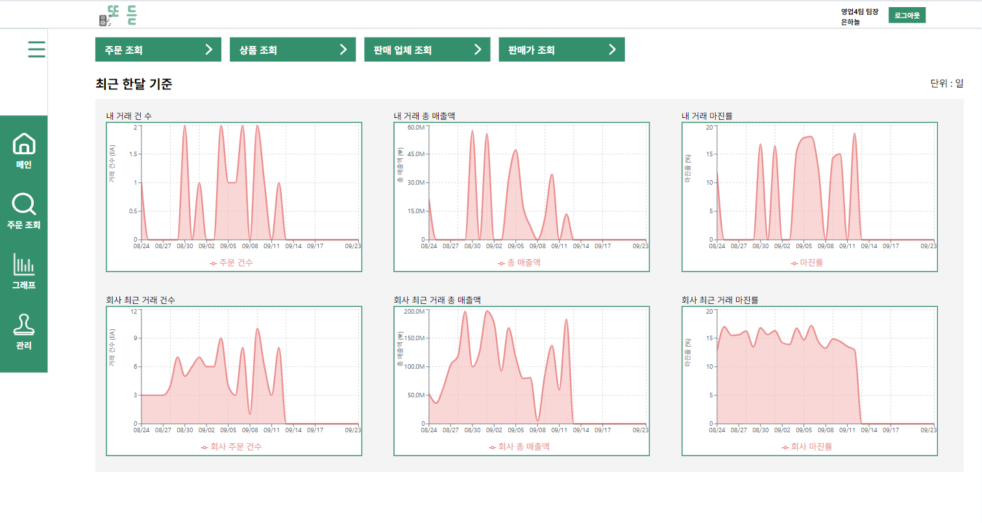Click chevron arrow on 판매가 조회
The height and width of the screenshot is (523, 982).
[x=612, y=49]
